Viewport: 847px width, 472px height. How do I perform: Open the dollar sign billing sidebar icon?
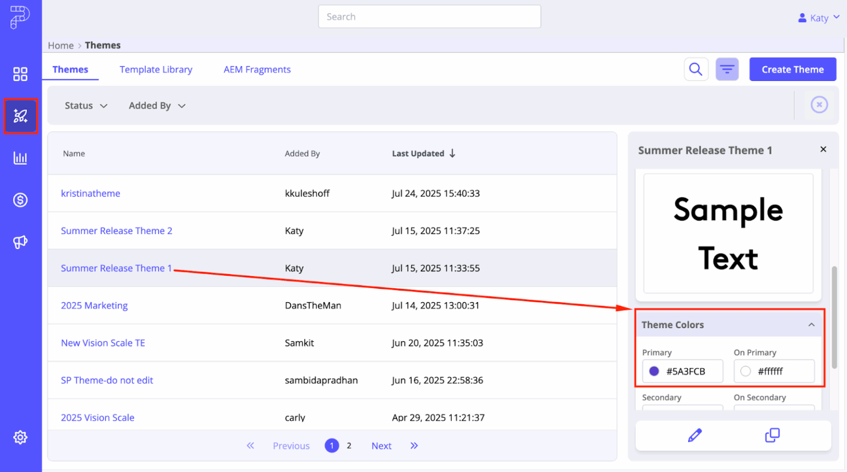pos(20,200)
